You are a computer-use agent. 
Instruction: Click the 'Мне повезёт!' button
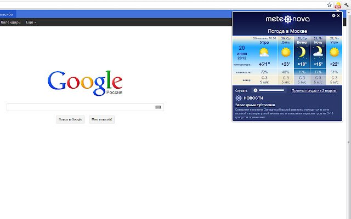pos(101,119)
